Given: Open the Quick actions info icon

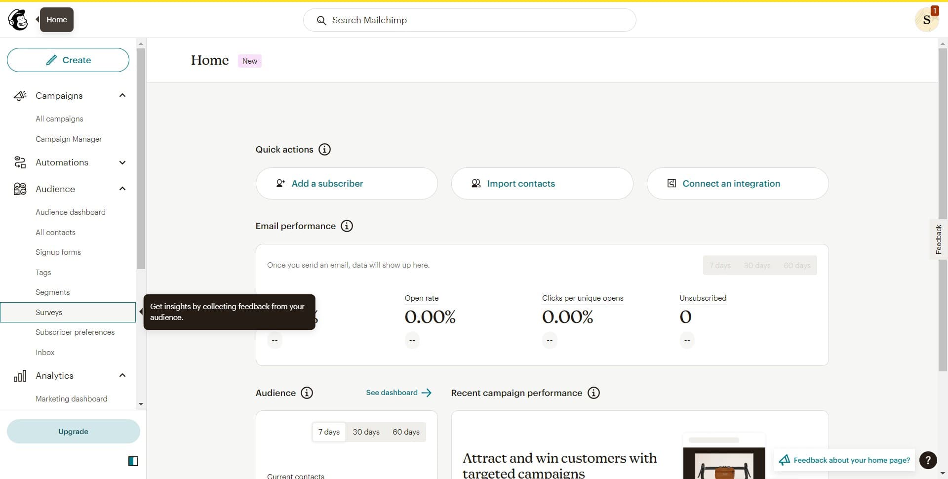Looking at the screenshot, I should 324,150.
